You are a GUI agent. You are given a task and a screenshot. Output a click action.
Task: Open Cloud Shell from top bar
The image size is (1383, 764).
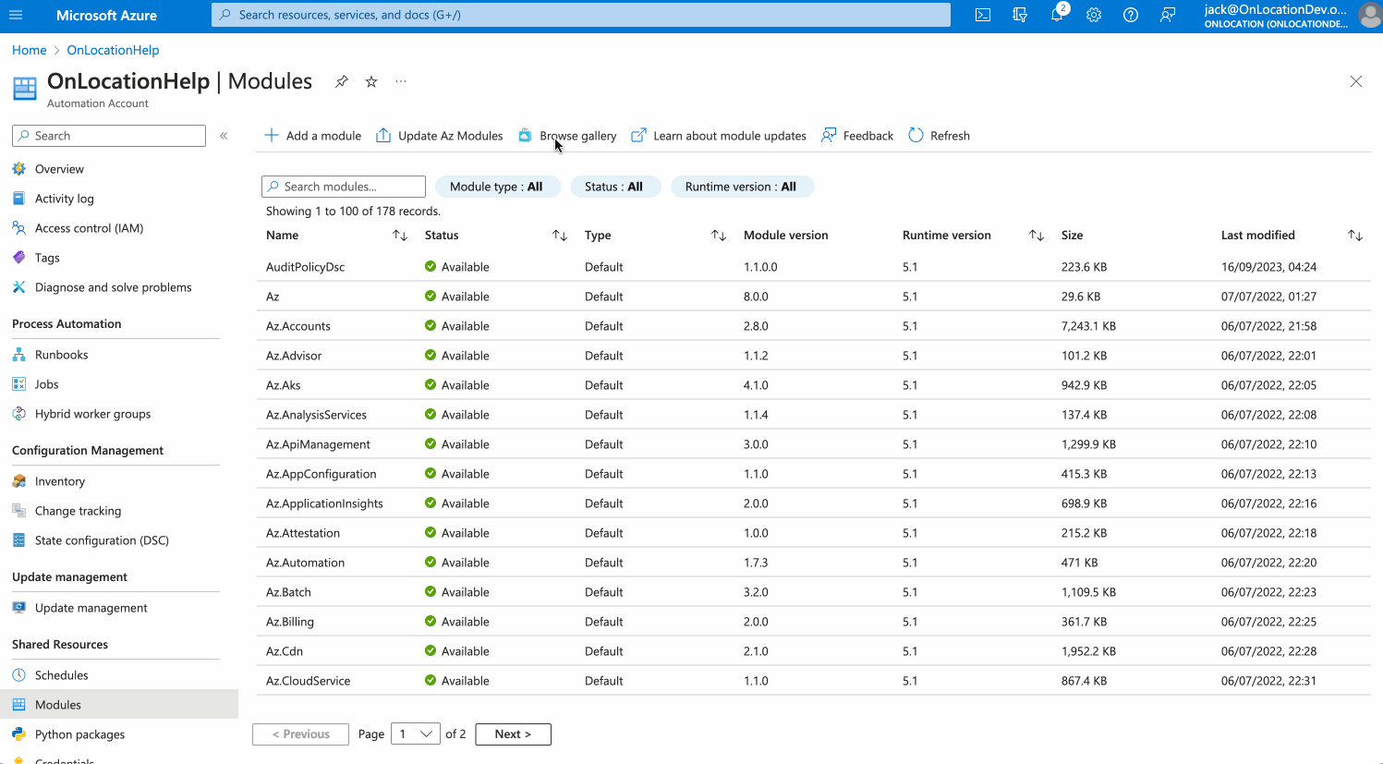[x=983, y=15]
